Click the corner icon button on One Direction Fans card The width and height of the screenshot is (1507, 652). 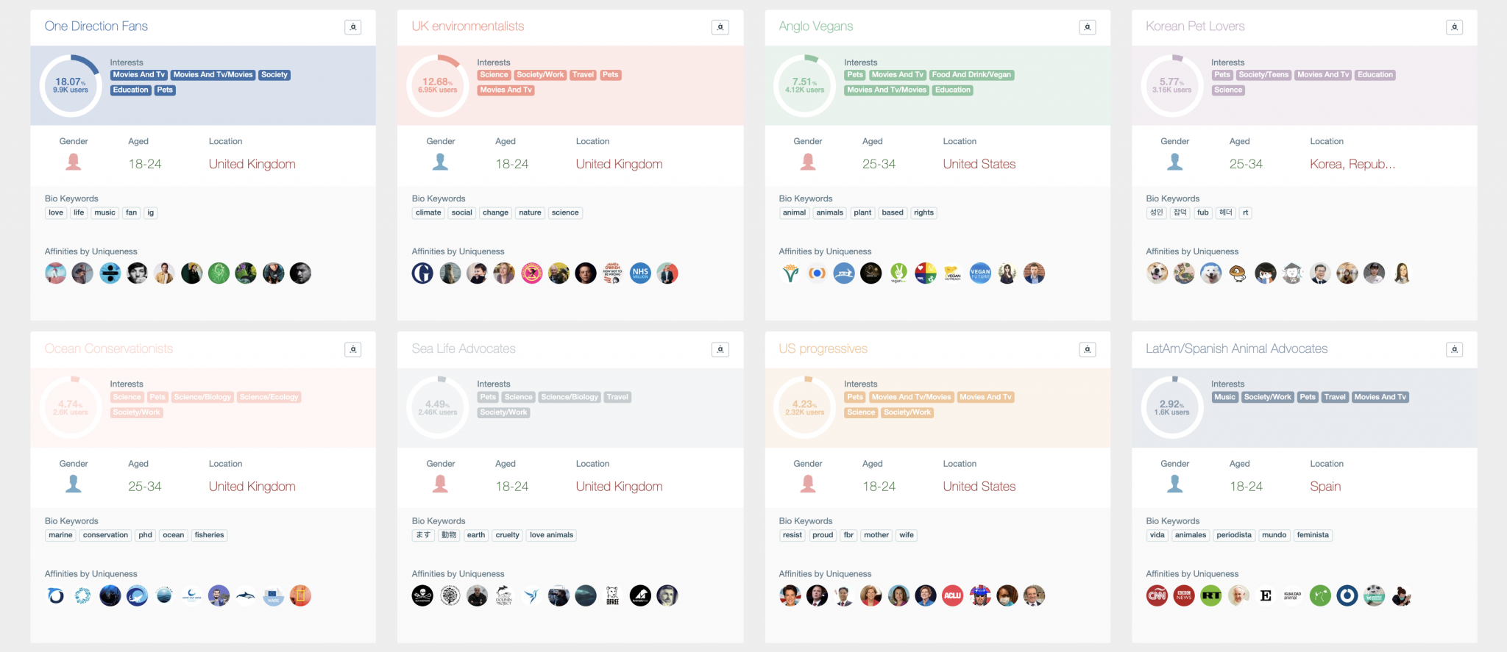tap(353, 27)
